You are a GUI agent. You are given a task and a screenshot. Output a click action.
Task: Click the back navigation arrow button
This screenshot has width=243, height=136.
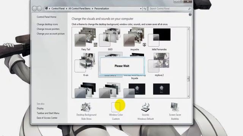(35, 9)
